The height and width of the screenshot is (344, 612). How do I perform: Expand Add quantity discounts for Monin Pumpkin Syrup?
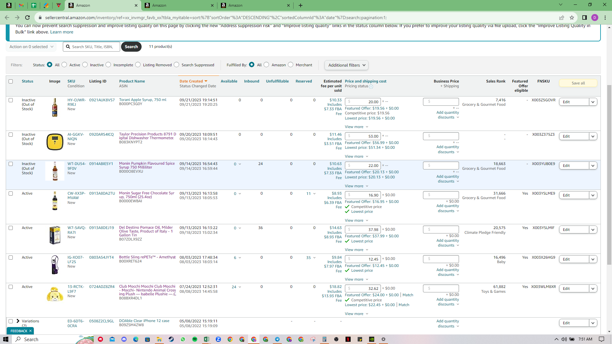coord(448,179)
